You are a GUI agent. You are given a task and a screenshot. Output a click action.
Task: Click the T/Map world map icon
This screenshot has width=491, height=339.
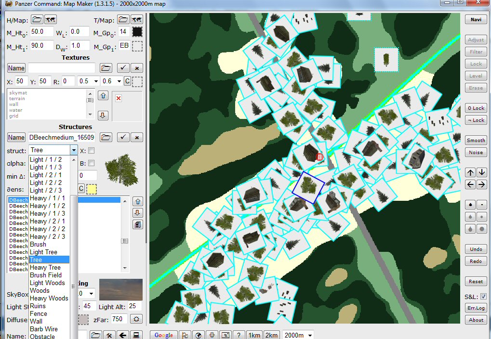tap(137, 20)
